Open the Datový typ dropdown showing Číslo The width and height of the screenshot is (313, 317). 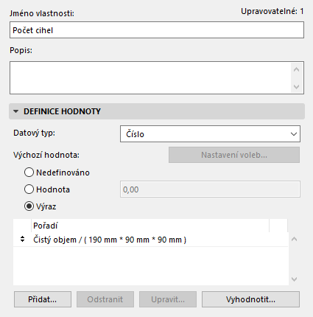pos(210,134)
